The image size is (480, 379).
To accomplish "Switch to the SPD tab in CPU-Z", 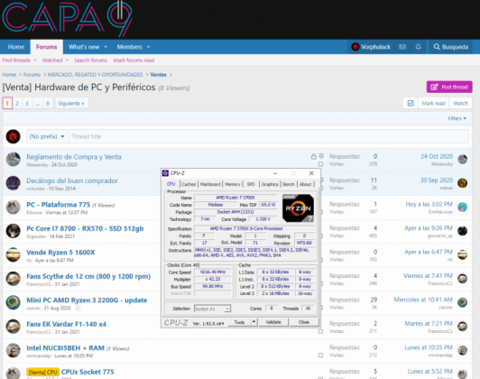I will coord(251,184).
